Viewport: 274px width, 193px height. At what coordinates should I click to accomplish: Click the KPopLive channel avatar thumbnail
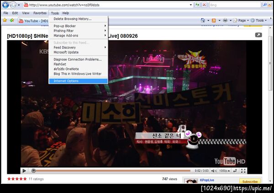(191, 181)
